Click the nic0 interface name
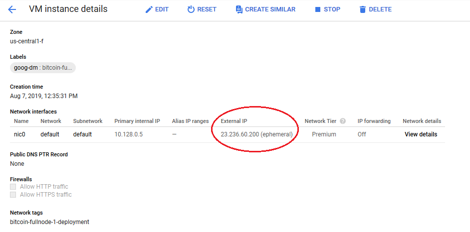Screen dimensions: 470x232 pyautogui.click(x=19, y=134)
